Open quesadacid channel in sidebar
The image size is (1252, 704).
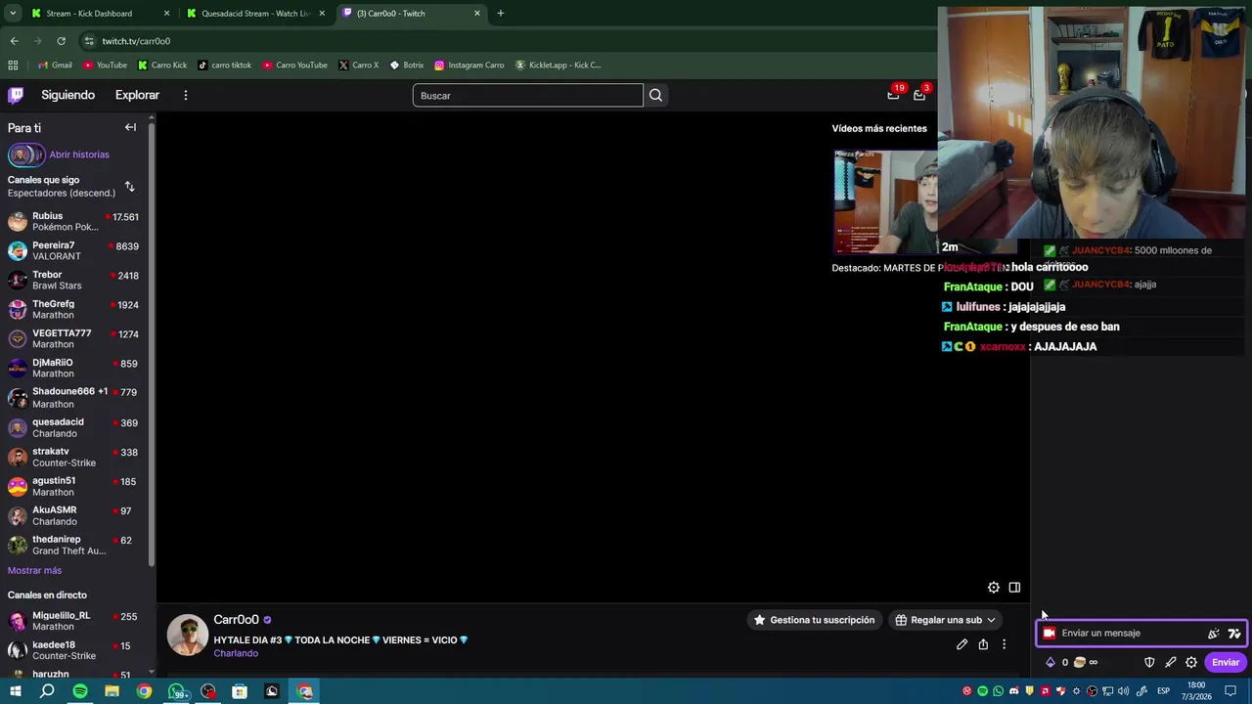click(x=74, y=427)
